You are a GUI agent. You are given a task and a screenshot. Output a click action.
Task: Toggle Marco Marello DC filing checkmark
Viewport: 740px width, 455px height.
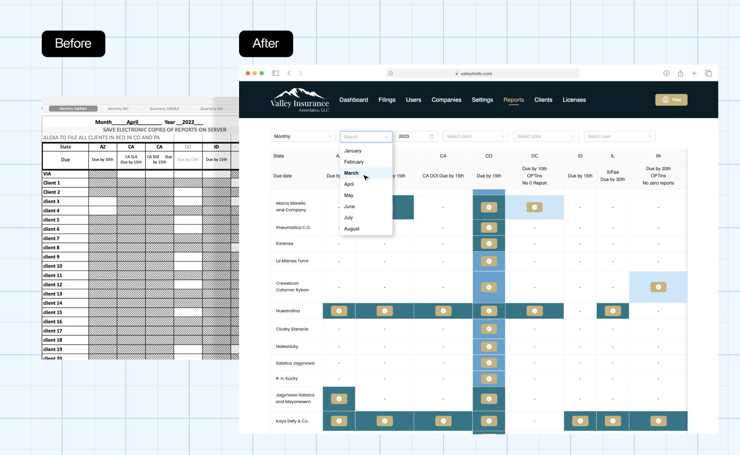tap(534, 207)
